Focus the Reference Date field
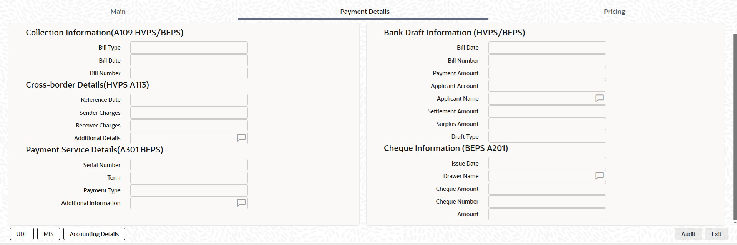 [x=189, y=100]
